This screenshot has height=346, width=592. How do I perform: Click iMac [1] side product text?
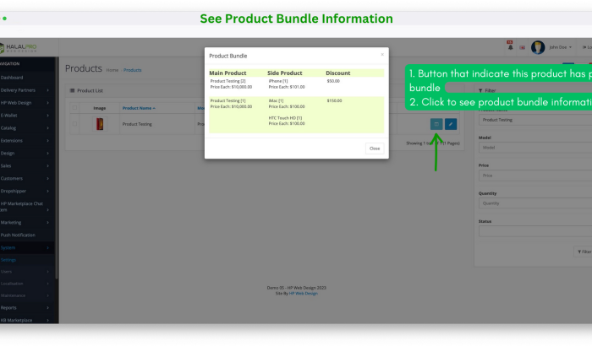[x=276, y=100]
